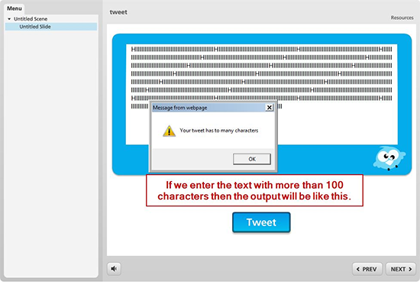
Task: Click the 'Your tweet has to many characters' message
Action: pyautogui.click(x=219, y=131)
